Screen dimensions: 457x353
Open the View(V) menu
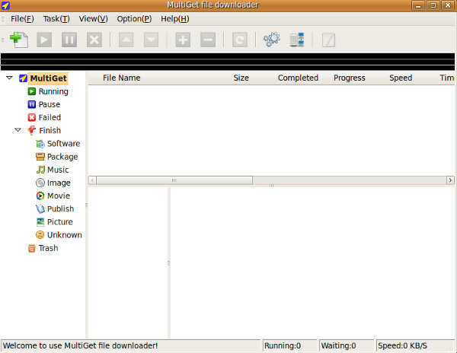click(93, 19)
